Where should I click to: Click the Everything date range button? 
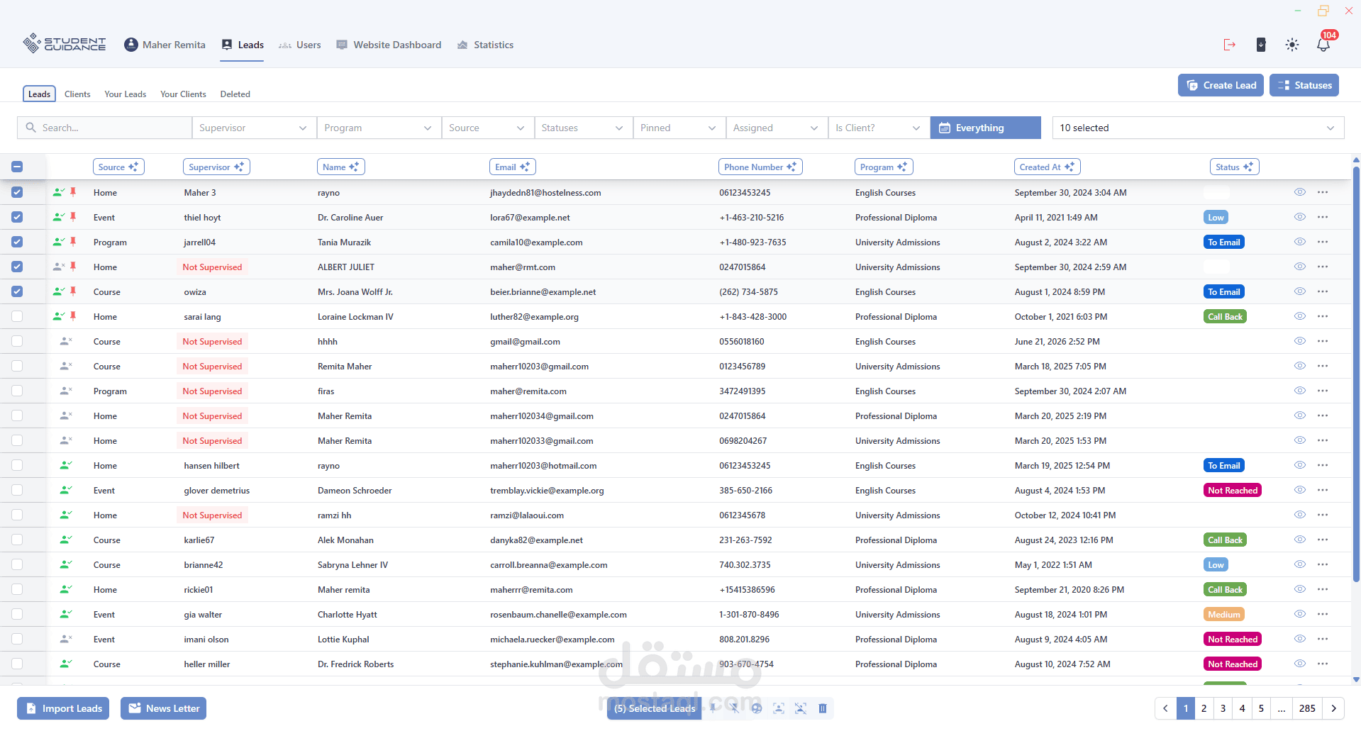(985, 128)
